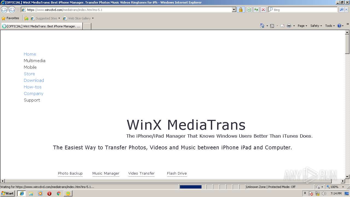Open the red Opera taskbar icon
This screenshot has width=350, height=197.
point(49,193)
